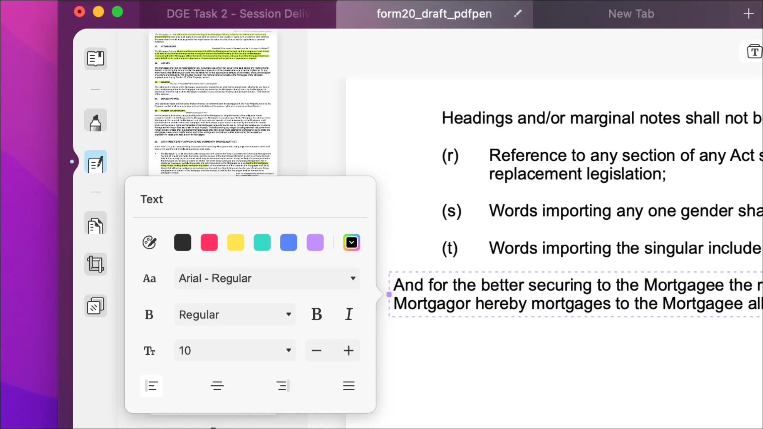Click the selected text box paragraph
The width and height of the screenshot is (763, 429).
(576, 294)
